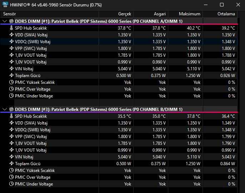Click clock icon of DIMM [#3] PMIC Over Voltage
Viewport: 245px width, 193px height.
11,177
